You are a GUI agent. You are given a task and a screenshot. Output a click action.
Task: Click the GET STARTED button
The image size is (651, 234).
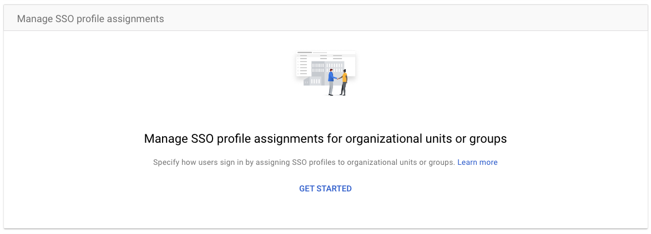pos(325,189)
